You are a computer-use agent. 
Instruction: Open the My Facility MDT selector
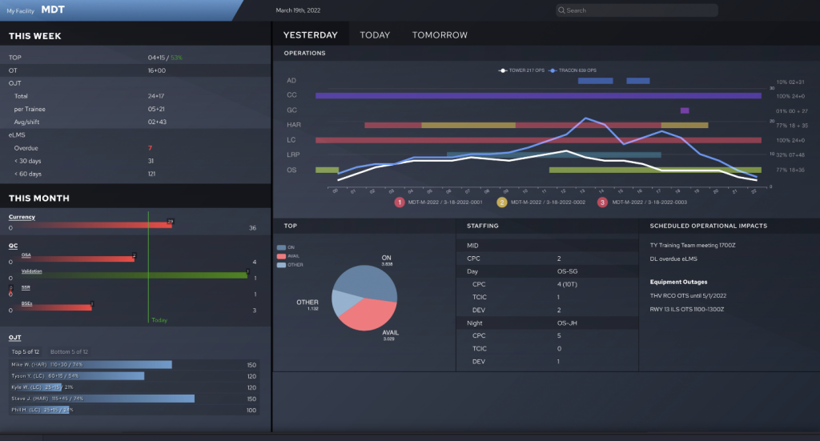coord(36,10)
